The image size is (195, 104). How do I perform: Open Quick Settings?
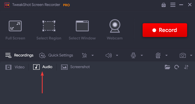(x=56, y=55)
